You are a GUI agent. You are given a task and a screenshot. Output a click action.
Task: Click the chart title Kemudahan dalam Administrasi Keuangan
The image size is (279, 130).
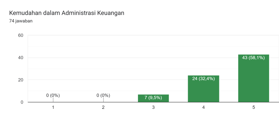67,13
